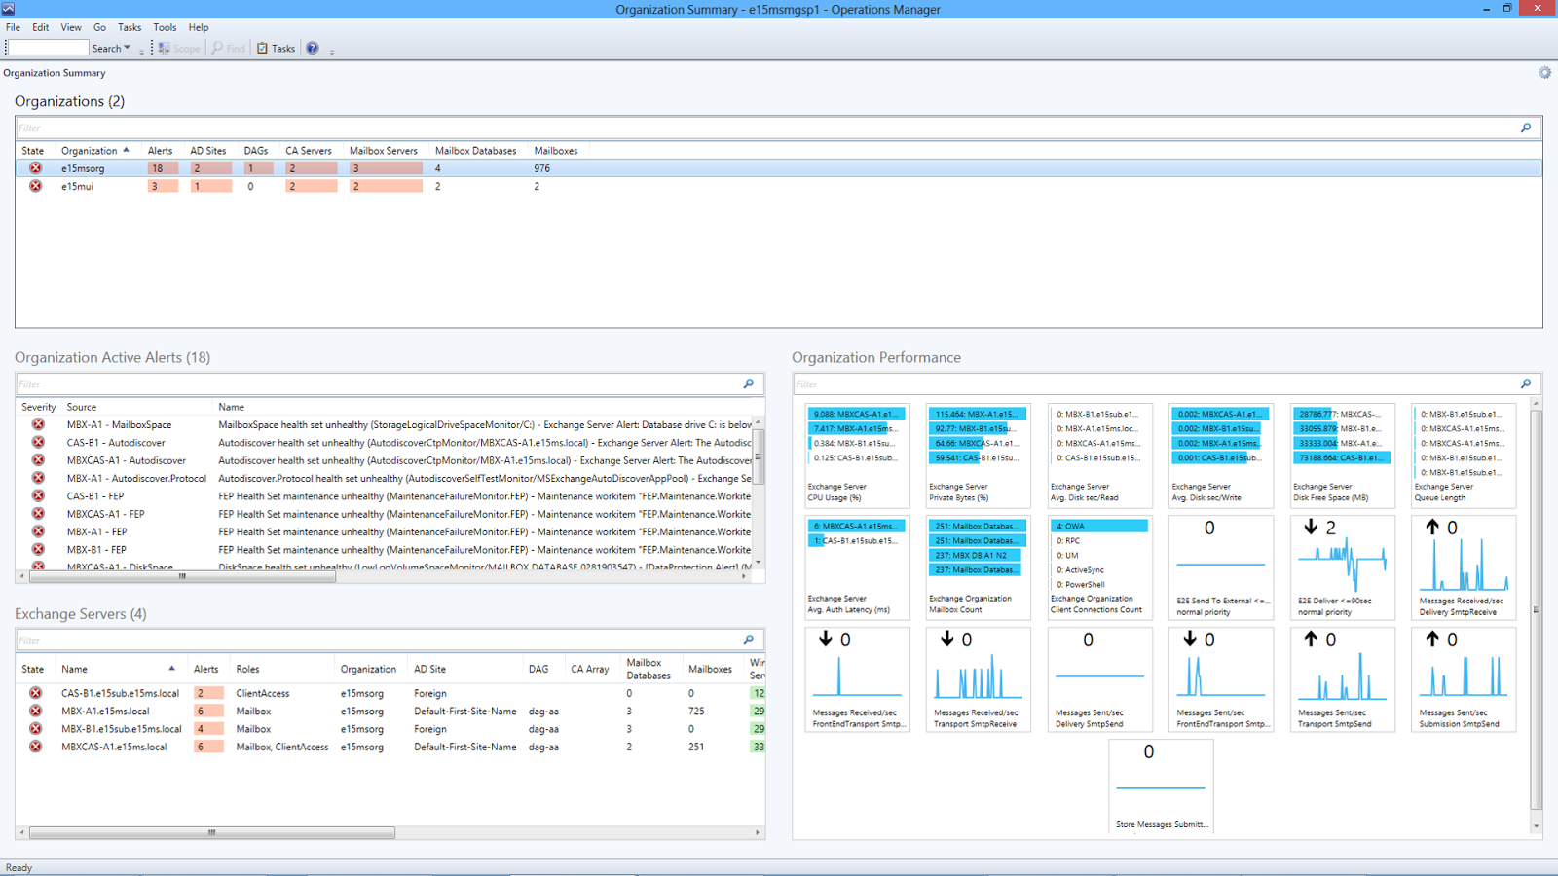Click the Organization Performance filter search icon
Image resolution: width=1558 pixels, height=876 pixels.
click(x=1526, y=384)
